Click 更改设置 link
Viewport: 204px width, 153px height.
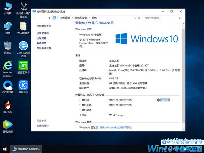tap(165, 100)
